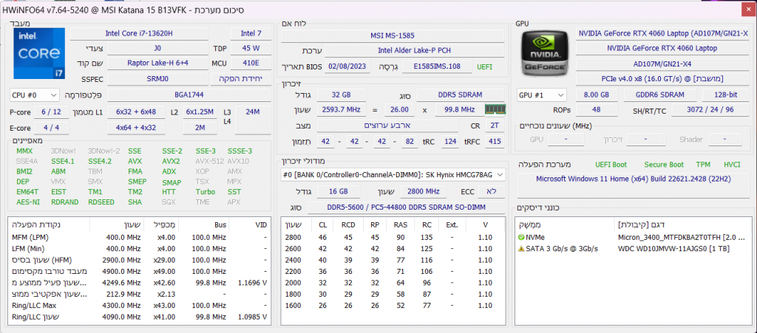
Task: Click the AES-NI feature flag
Action: pyautogui.click(x=28, y=202)
